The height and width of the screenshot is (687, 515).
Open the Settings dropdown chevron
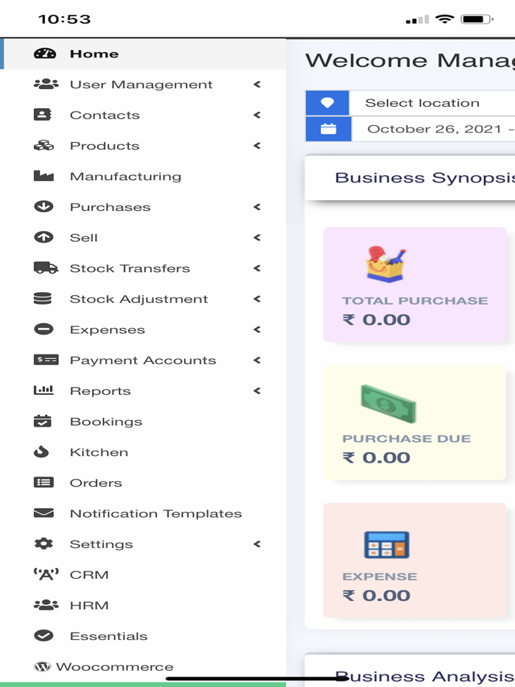point(257,544)
